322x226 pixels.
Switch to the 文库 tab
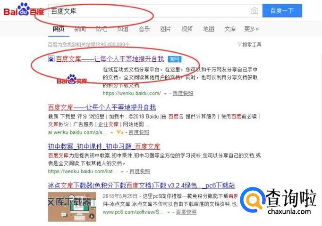(230, 29)
